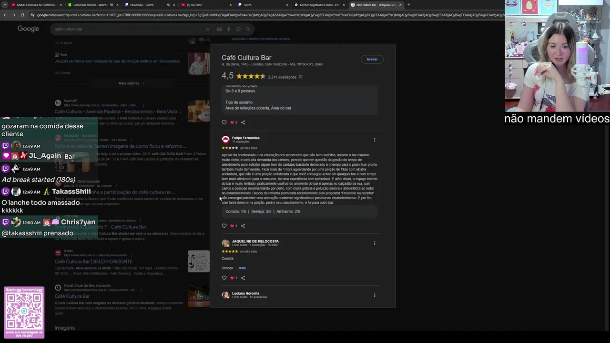Clear the Google search query
610x343 pixels.
tap(207, 29)
